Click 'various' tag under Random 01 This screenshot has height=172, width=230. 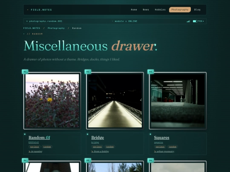[x=34, y=147]
